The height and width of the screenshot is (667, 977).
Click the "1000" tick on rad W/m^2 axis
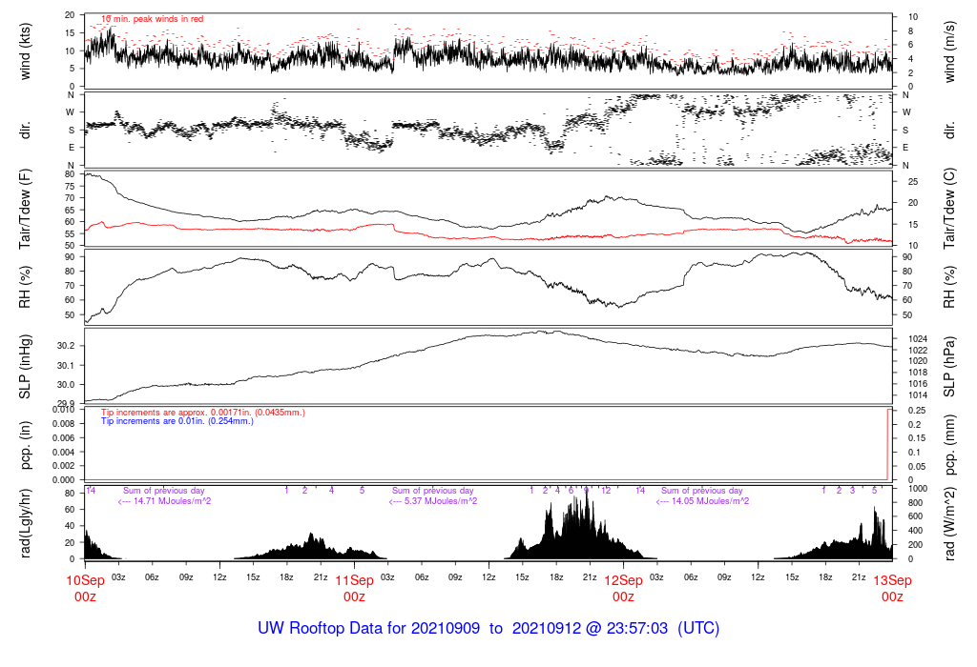(918, 489)
